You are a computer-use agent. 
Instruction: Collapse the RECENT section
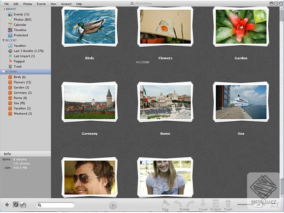(4, 41)
